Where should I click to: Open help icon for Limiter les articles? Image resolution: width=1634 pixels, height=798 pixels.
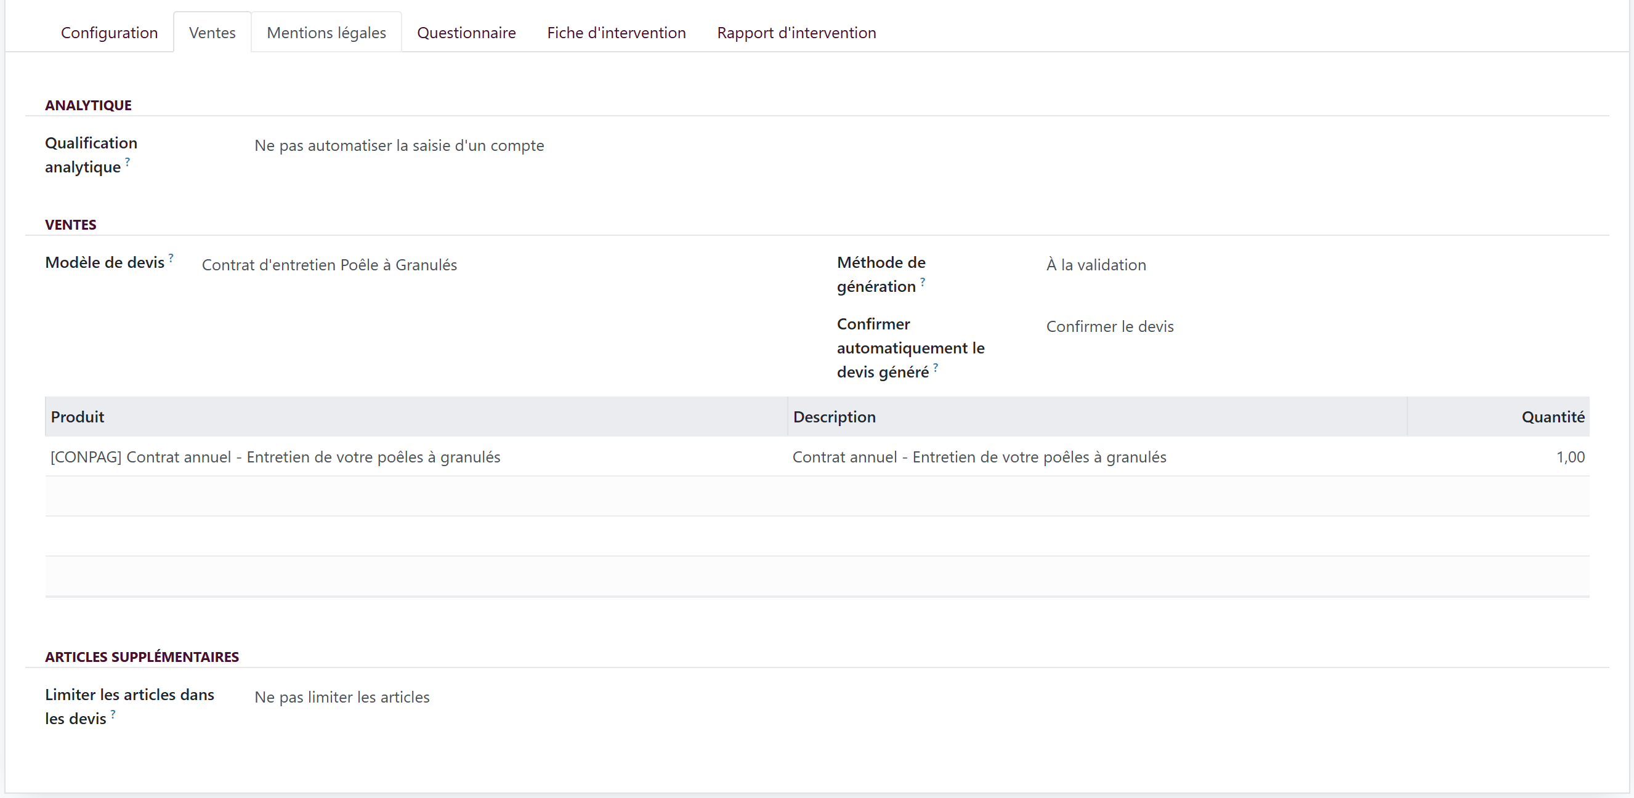click(x=113, y=713)
